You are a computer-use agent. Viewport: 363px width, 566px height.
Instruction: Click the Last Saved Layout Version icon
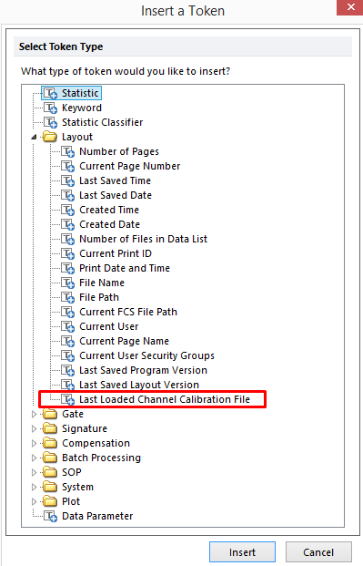pyautogui.click(x=67, y=385)
